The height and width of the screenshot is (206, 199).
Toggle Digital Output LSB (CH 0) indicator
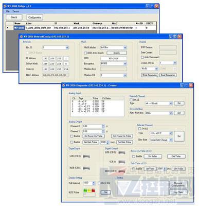(x=122, y=153)
